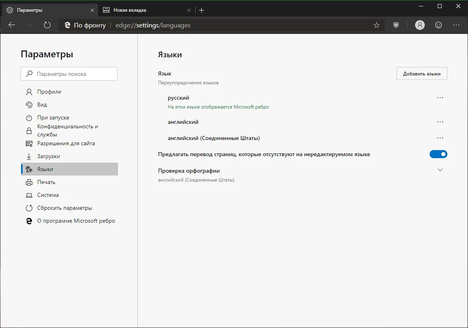The image size is (468, 328).
Task: Select the русский language row text
Action: coord(178,98)
